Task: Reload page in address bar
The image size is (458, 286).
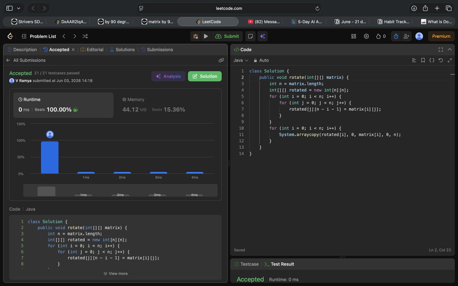Action: [x=317, y=8]
